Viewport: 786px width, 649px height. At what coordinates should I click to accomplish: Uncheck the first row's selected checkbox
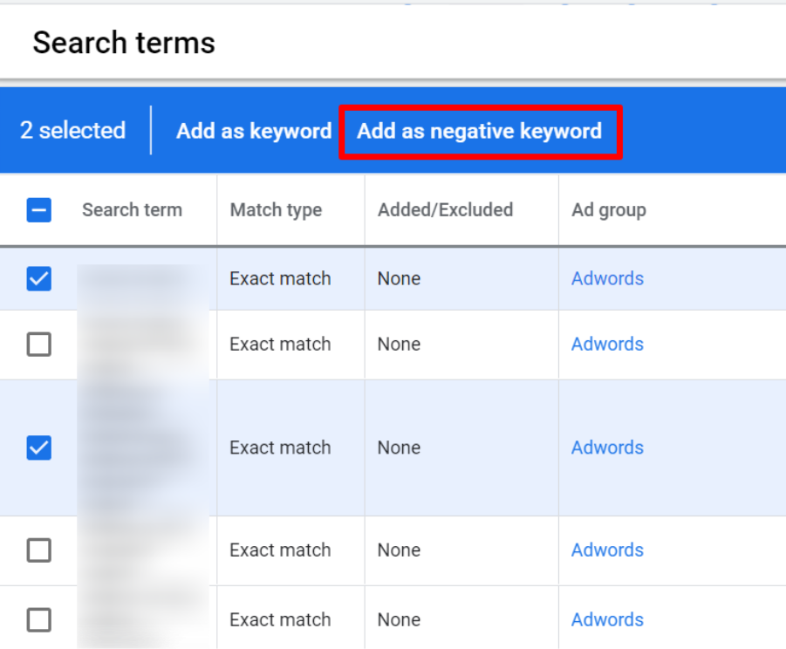tap(38, 278)
